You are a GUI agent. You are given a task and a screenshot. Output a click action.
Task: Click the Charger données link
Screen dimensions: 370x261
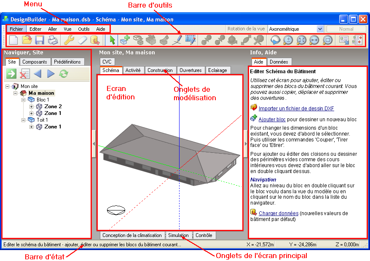point(278,213)
